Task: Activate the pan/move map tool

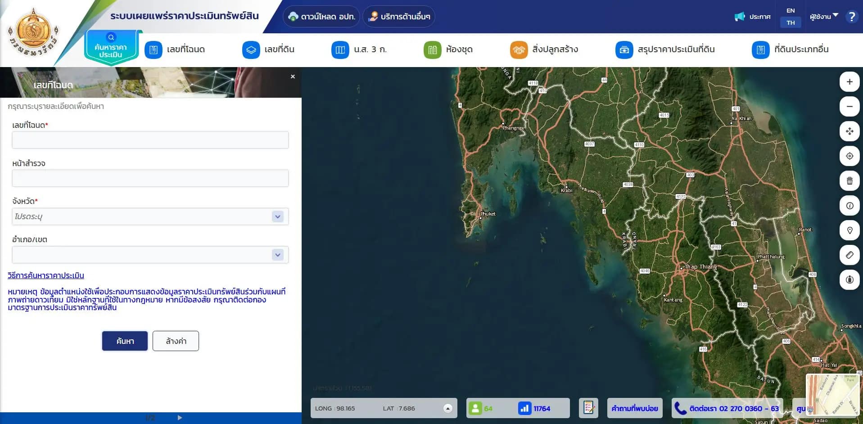Action: coord(849,131)
